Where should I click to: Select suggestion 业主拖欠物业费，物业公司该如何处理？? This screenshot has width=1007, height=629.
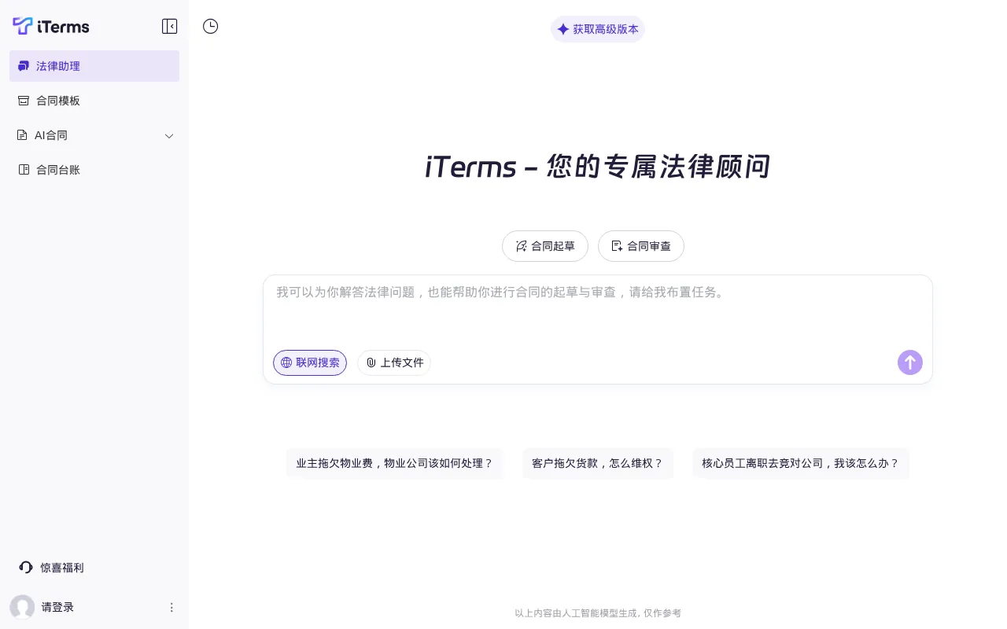click(394, 463)
